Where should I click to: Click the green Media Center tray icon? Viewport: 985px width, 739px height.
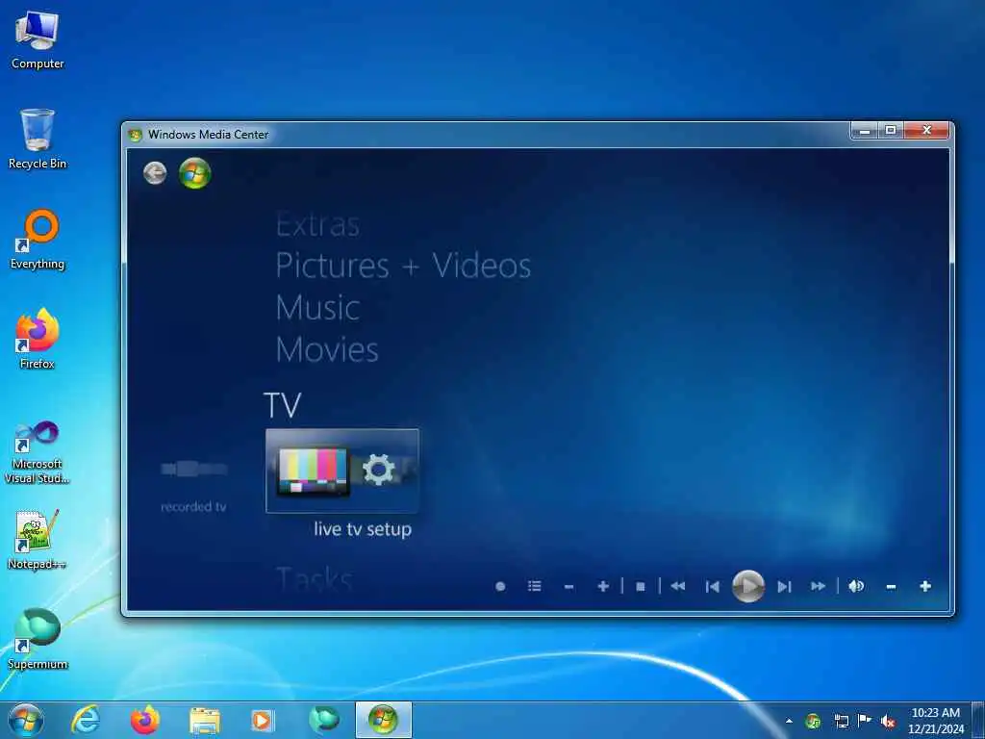(813, 721)
